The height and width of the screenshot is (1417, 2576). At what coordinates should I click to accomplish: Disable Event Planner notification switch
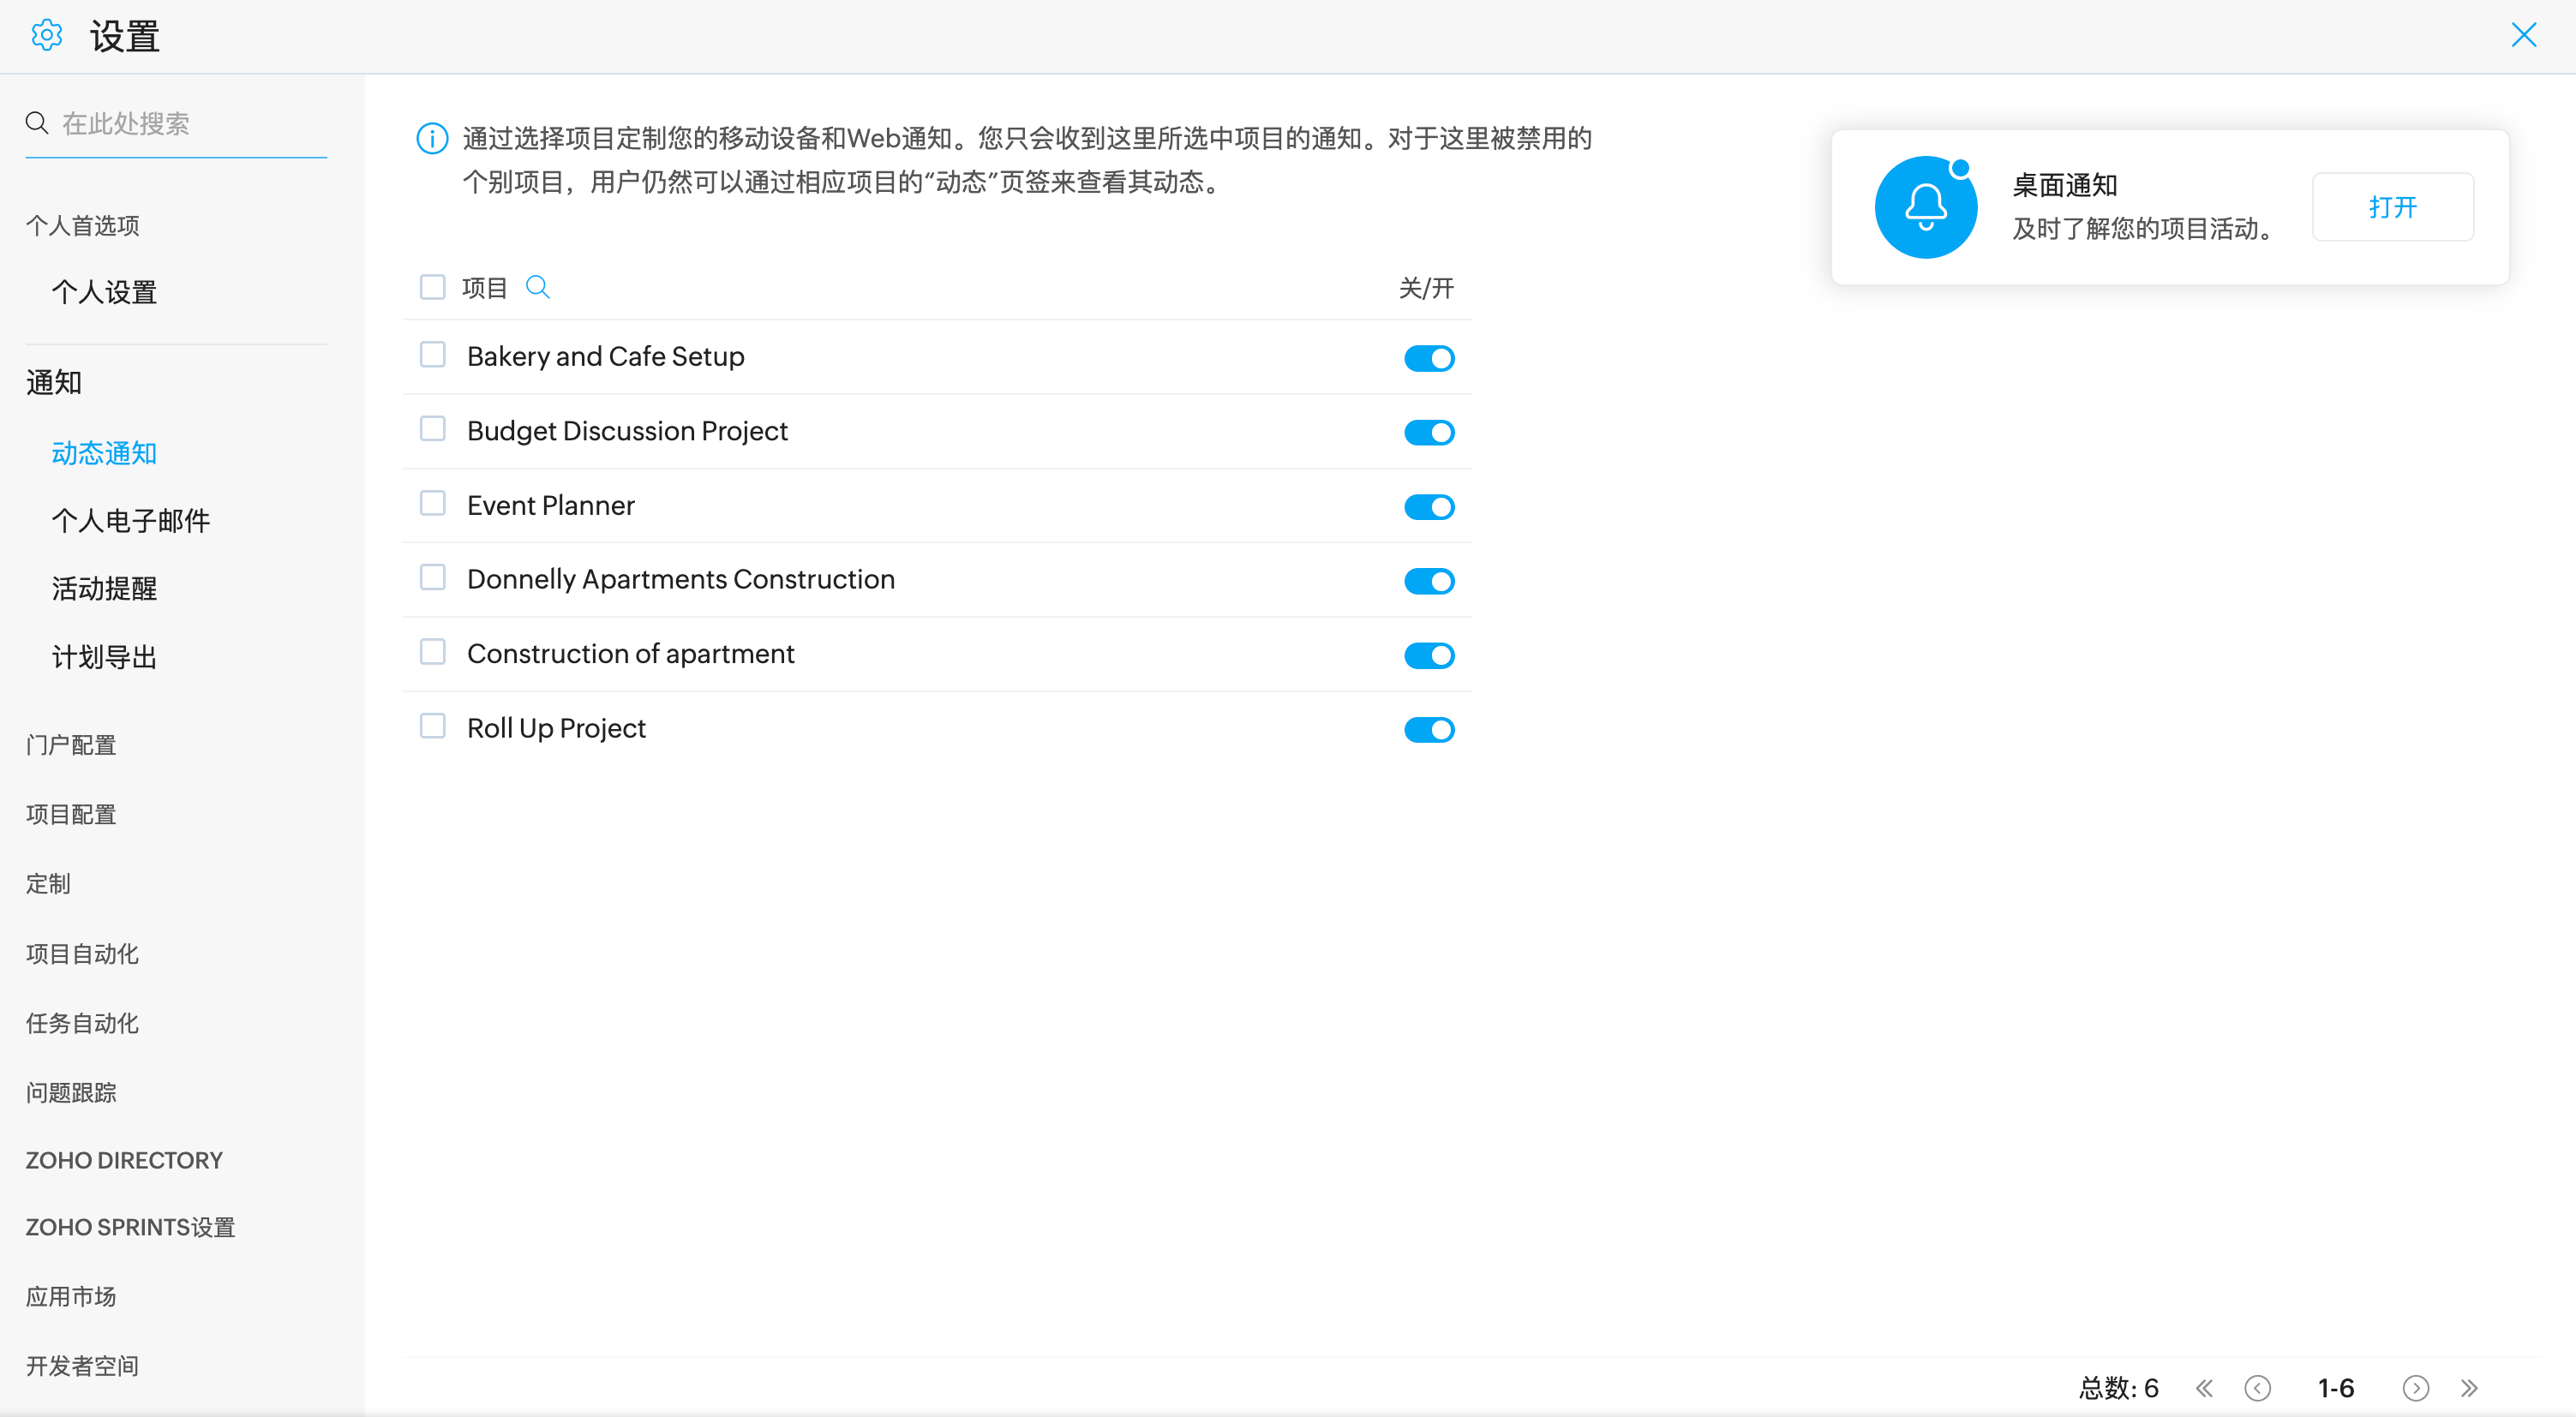click(x=1429, y=507)
